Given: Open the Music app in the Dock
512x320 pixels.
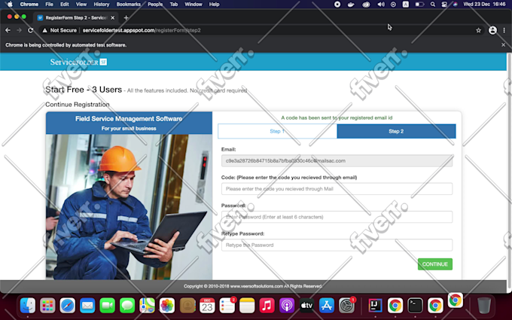Looking at the screenshot, I should [267, 306].
